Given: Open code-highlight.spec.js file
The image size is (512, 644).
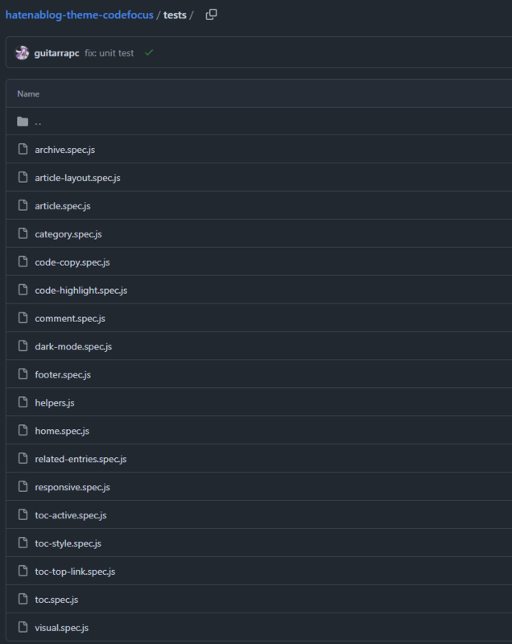Looking at the screenshot, I should (81, 291).
